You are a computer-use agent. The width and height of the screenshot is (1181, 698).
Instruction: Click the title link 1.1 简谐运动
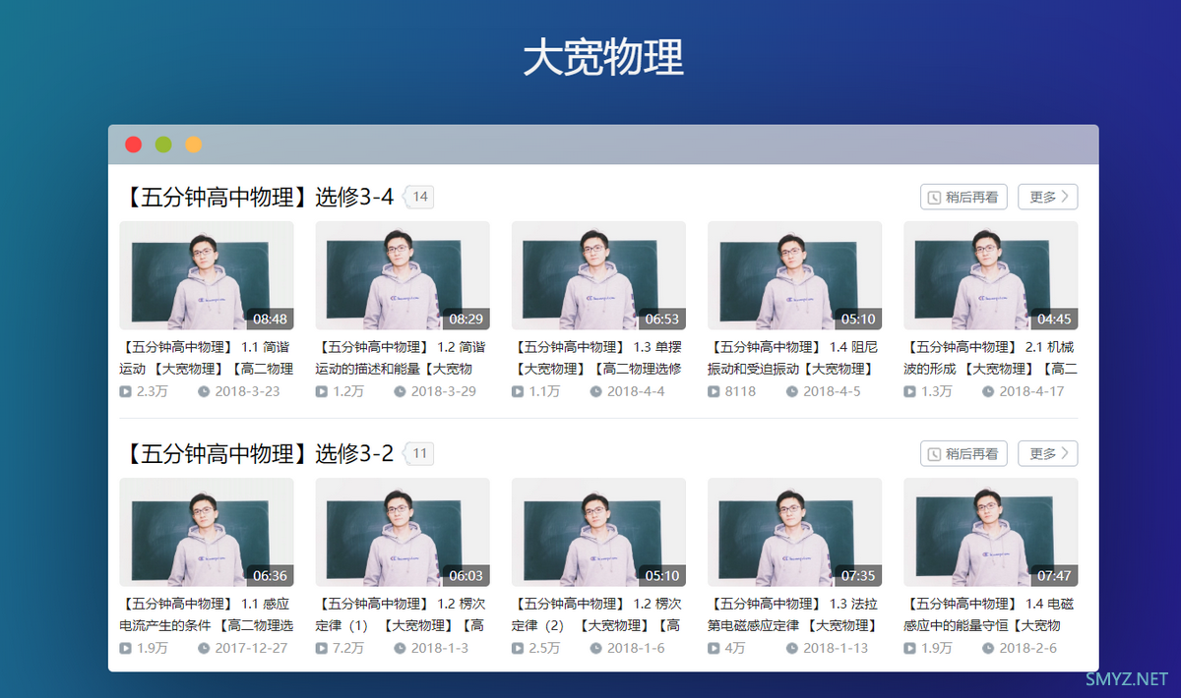pyautogui.click(x=206, y=358)
